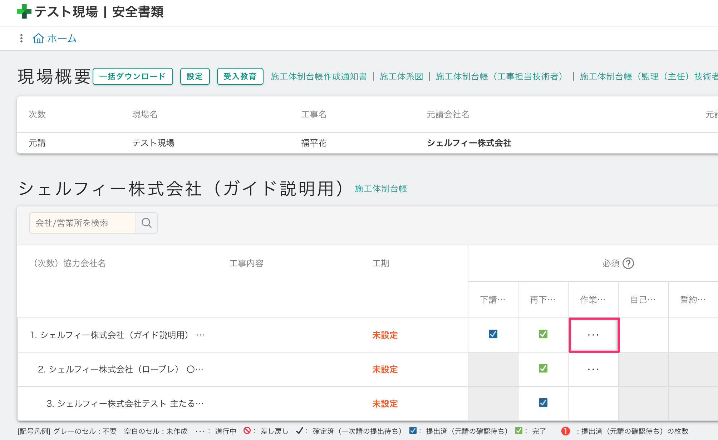This screenshot has width=718, height=440.
Task: Open the 受入教育 button
Action: 240,76
